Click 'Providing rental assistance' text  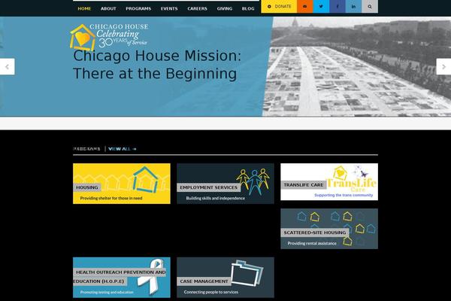tap(312, 243)
